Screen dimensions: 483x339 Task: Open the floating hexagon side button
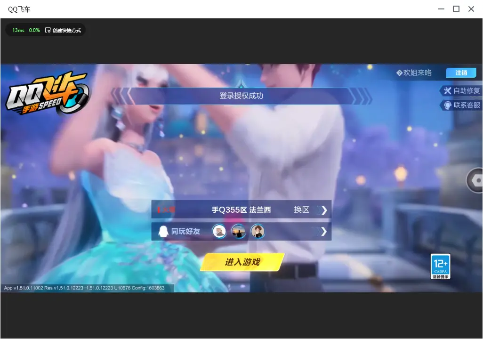point(475,181)
